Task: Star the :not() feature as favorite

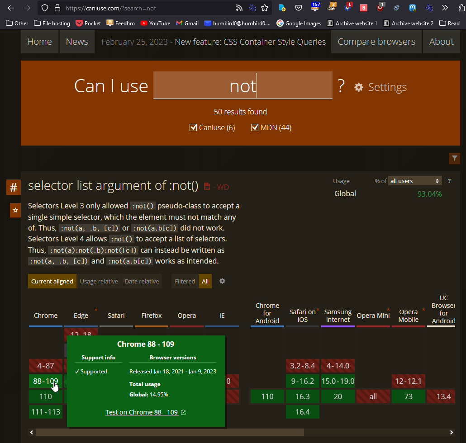Action: (x=15, y=210)
